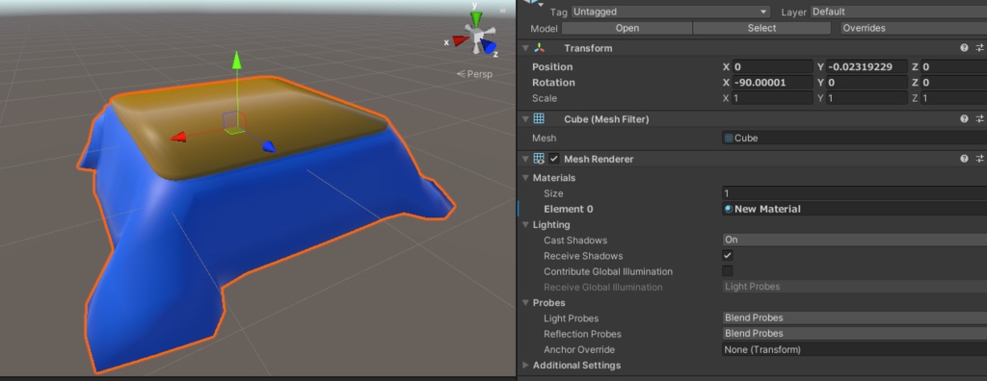Grab the blue Z move handle arrow
987x381 pixels.
[269, 146]
